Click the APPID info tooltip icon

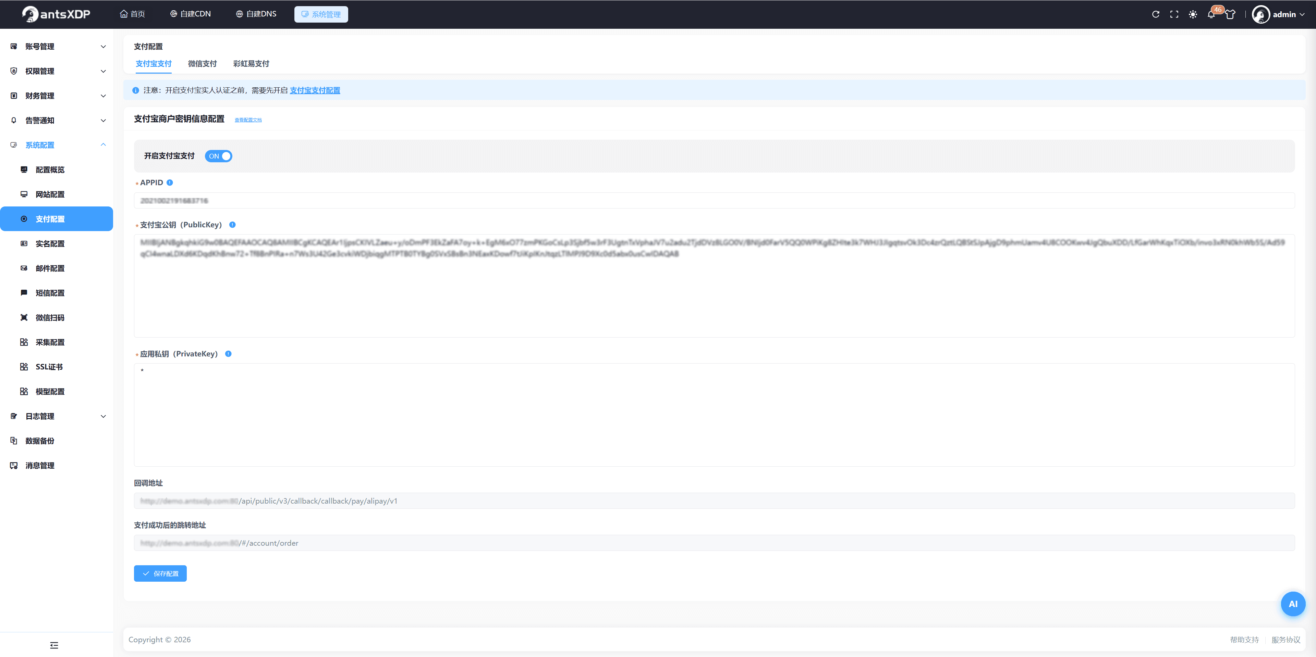(170, 183)
